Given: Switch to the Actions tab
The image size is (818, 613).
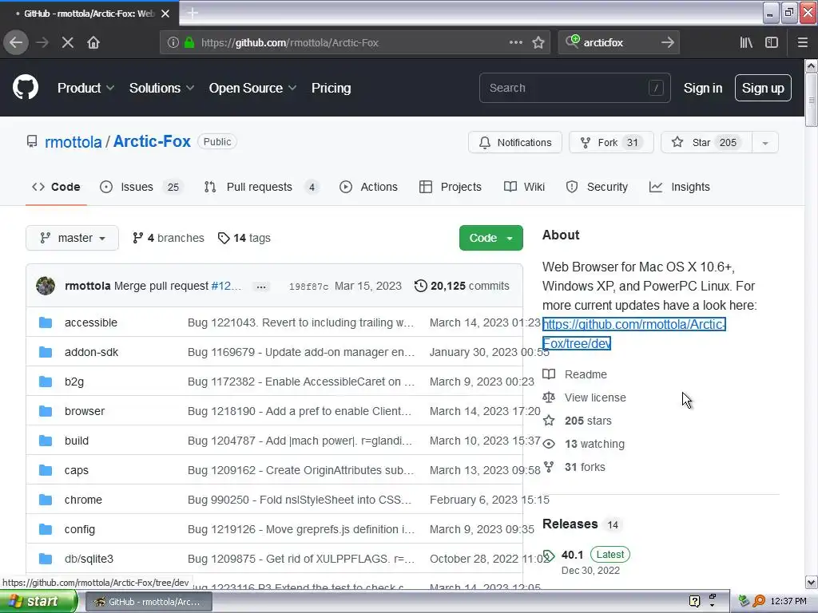Looking at the screenshot, I should coord(368,187).
